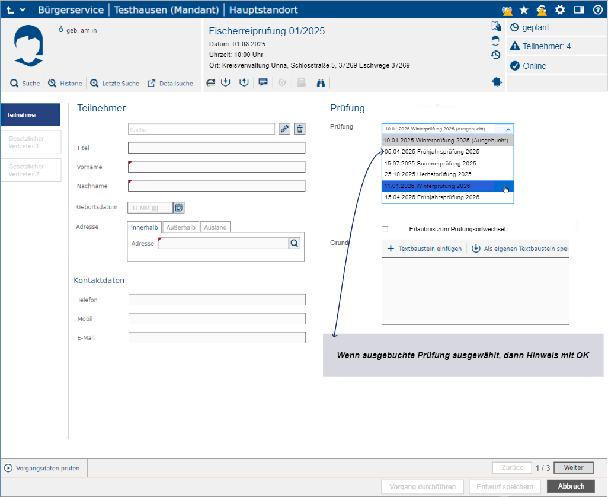Click the Weiter button
This screenshot has width=608, height=497.
(x=573, y=468)
